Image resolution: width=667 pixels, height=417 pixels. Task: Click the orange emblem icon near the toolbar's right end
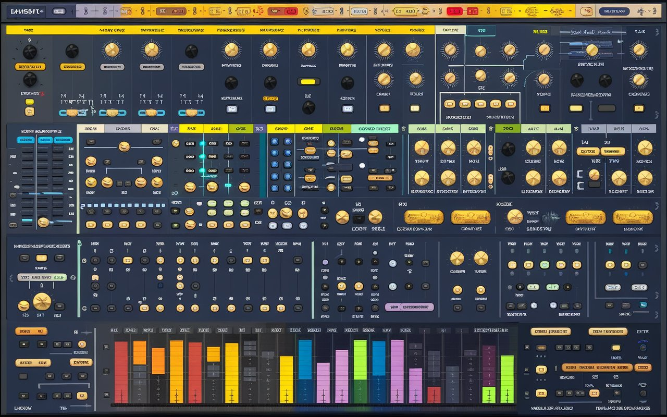pos(585,11)
